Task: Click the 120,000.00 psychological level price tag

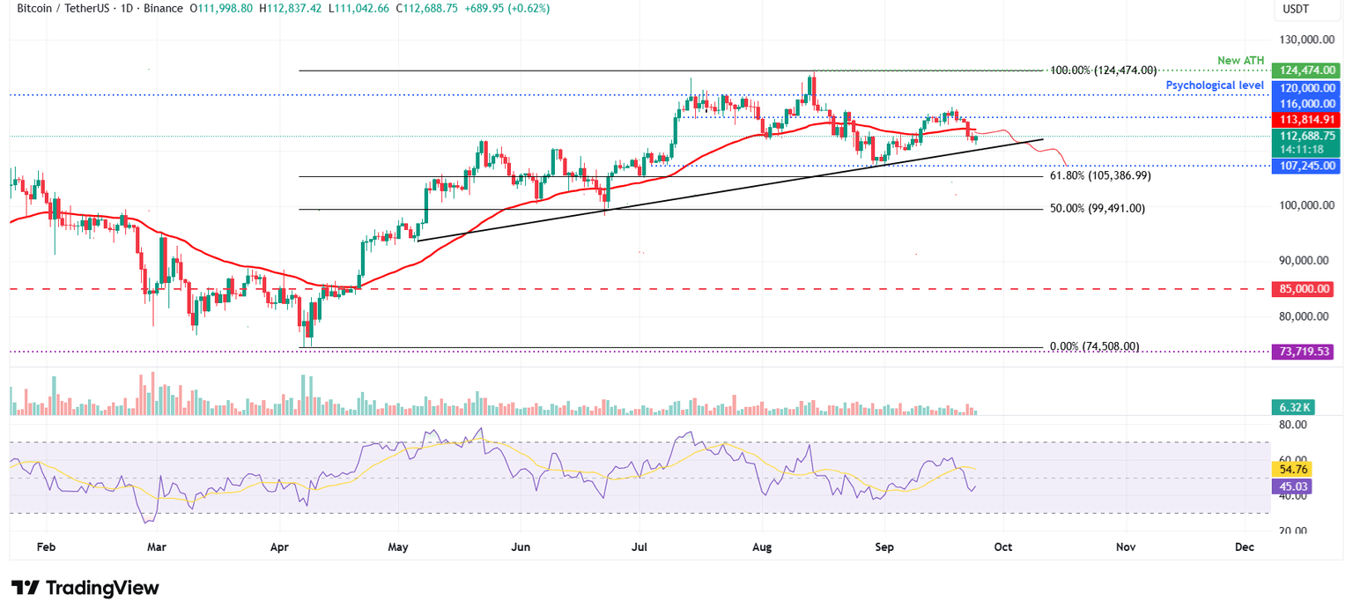Action: (1305, 88)
